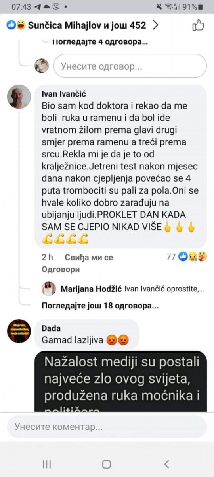Open reactions list chevron next to 452
Screen dimensions: 214x477
[x=156, y=26]
